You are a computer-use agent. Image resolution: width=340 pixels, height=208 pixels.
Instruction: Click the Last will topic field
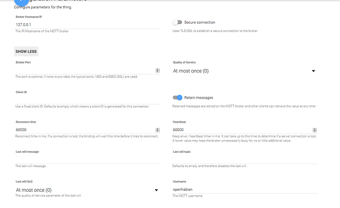coord(244,159)
